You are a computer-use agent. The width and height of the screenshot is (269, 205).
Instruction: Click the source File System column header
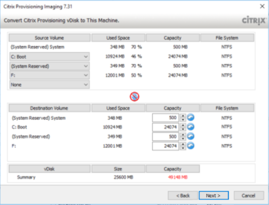click(227, 38)
